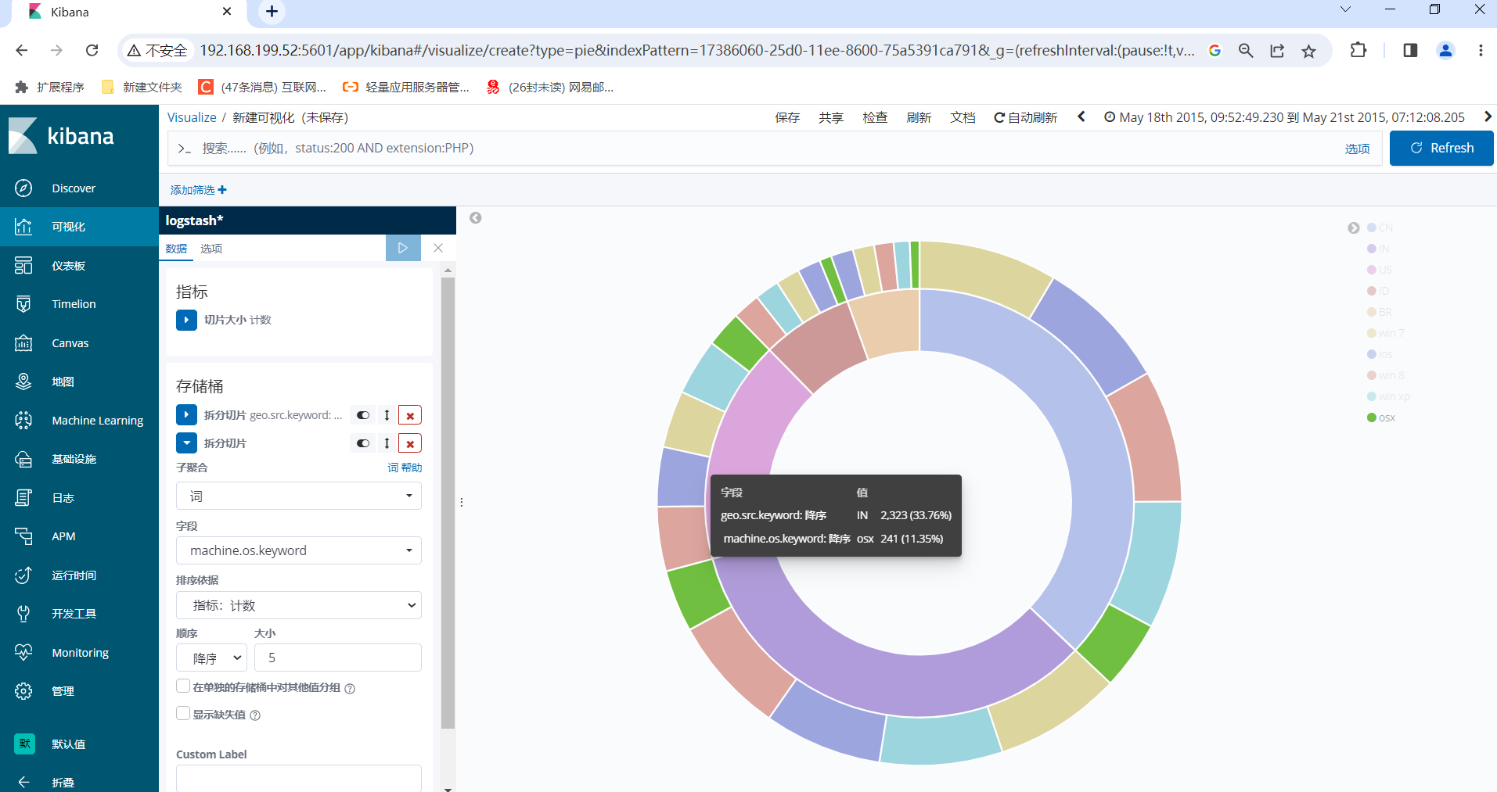Disable the geo.src.keyword aggregation toggle
The width and height of the screenshot is (1497, 792).
pos(363,415)
